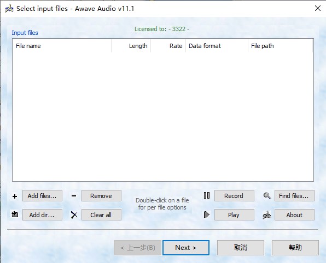Start recording with the Record button

coord(234,195)
